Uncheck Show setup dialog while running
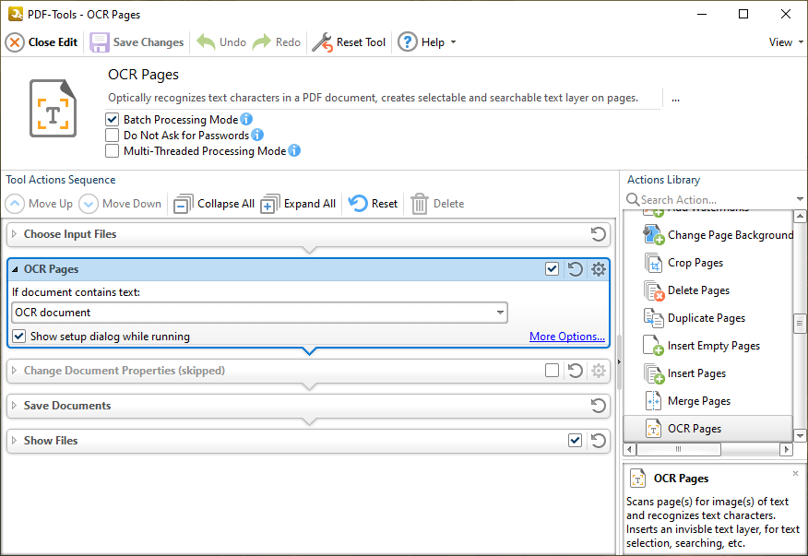 click(19, 337)
